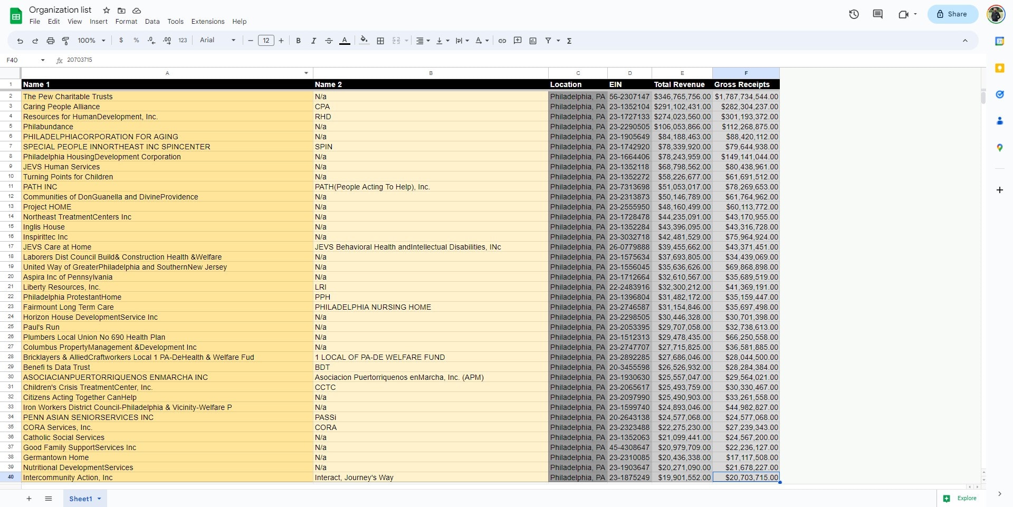Open all sheets list icon
This screenshot has width=1013, height=507.
point(49,499)
